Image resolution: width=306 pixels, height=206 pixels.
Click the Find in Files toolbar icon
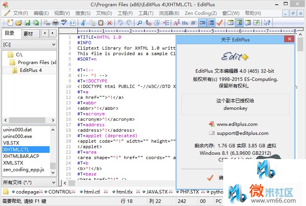click(157, 23)
